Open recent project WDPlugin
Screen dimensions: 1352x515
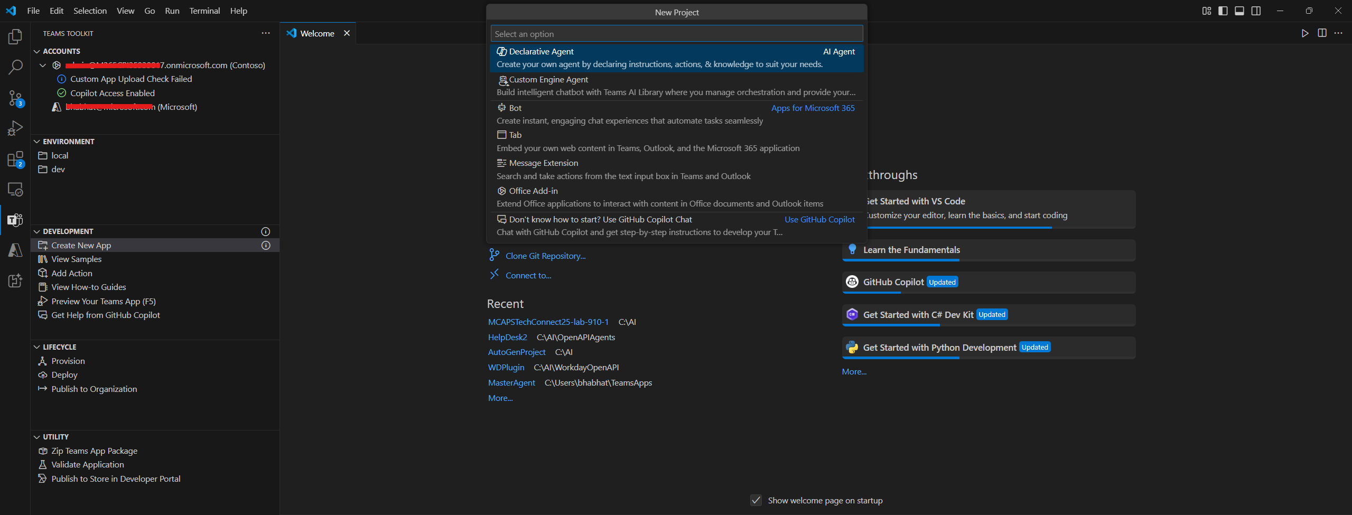[506, 367]
